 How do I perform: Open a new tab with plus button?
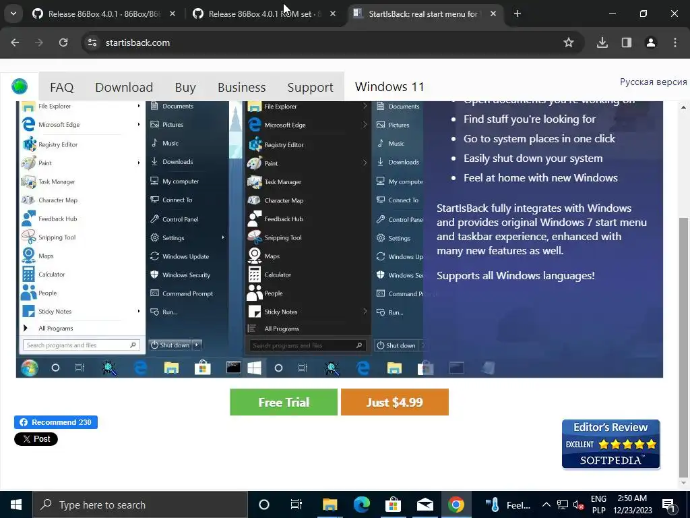click(517, 13)
